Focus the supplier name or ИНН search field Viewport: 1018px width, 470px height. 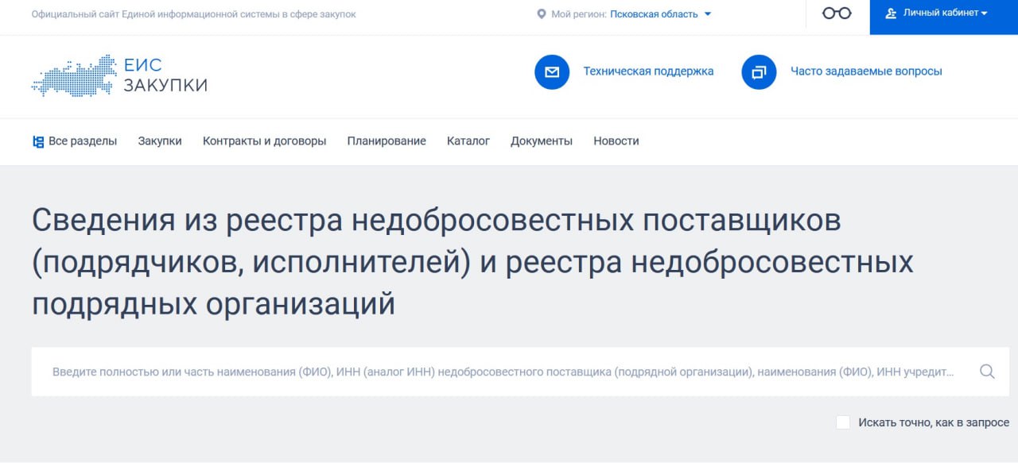[x=520, y=372]
